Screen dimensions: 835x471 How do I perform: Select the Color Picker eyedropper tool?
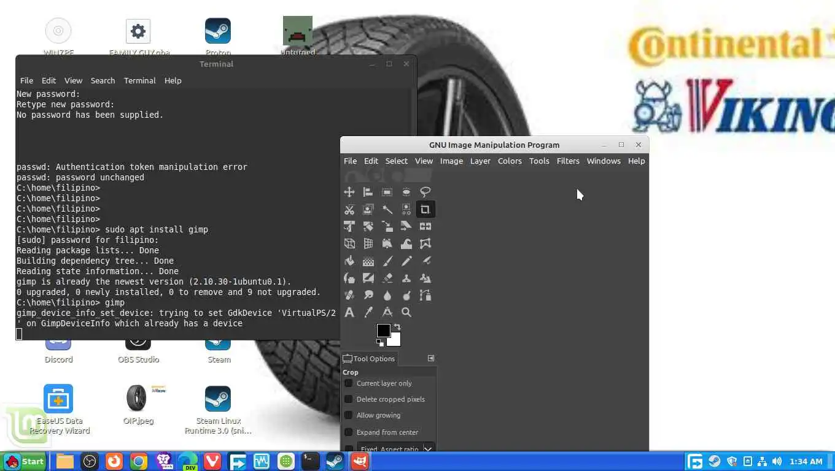click(368, 312)
